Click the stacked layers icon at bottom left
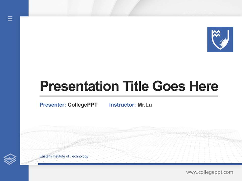 pos(10,158)
